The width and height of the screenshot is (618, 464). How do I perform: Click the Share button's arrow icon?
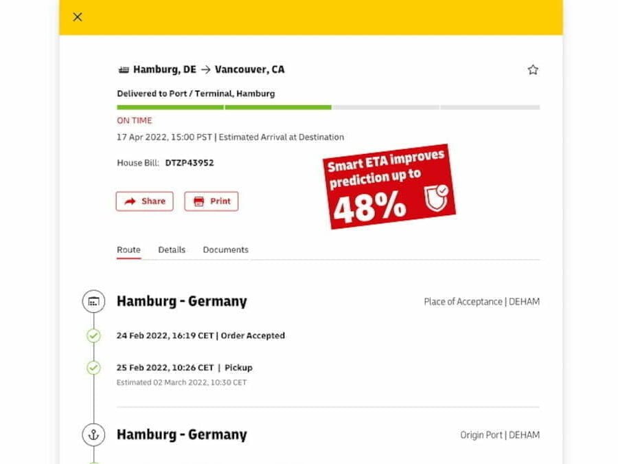130,201
